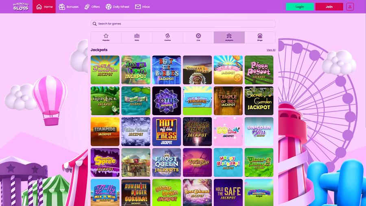Open Fluffy Favourites Jackpot game

[x=105, y=70]
